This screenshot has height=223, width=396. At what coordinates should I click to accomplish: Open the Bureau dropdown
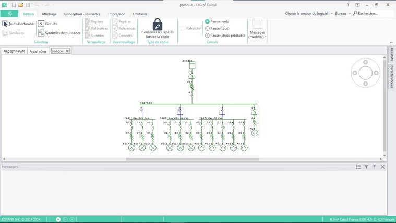(343, 13)
